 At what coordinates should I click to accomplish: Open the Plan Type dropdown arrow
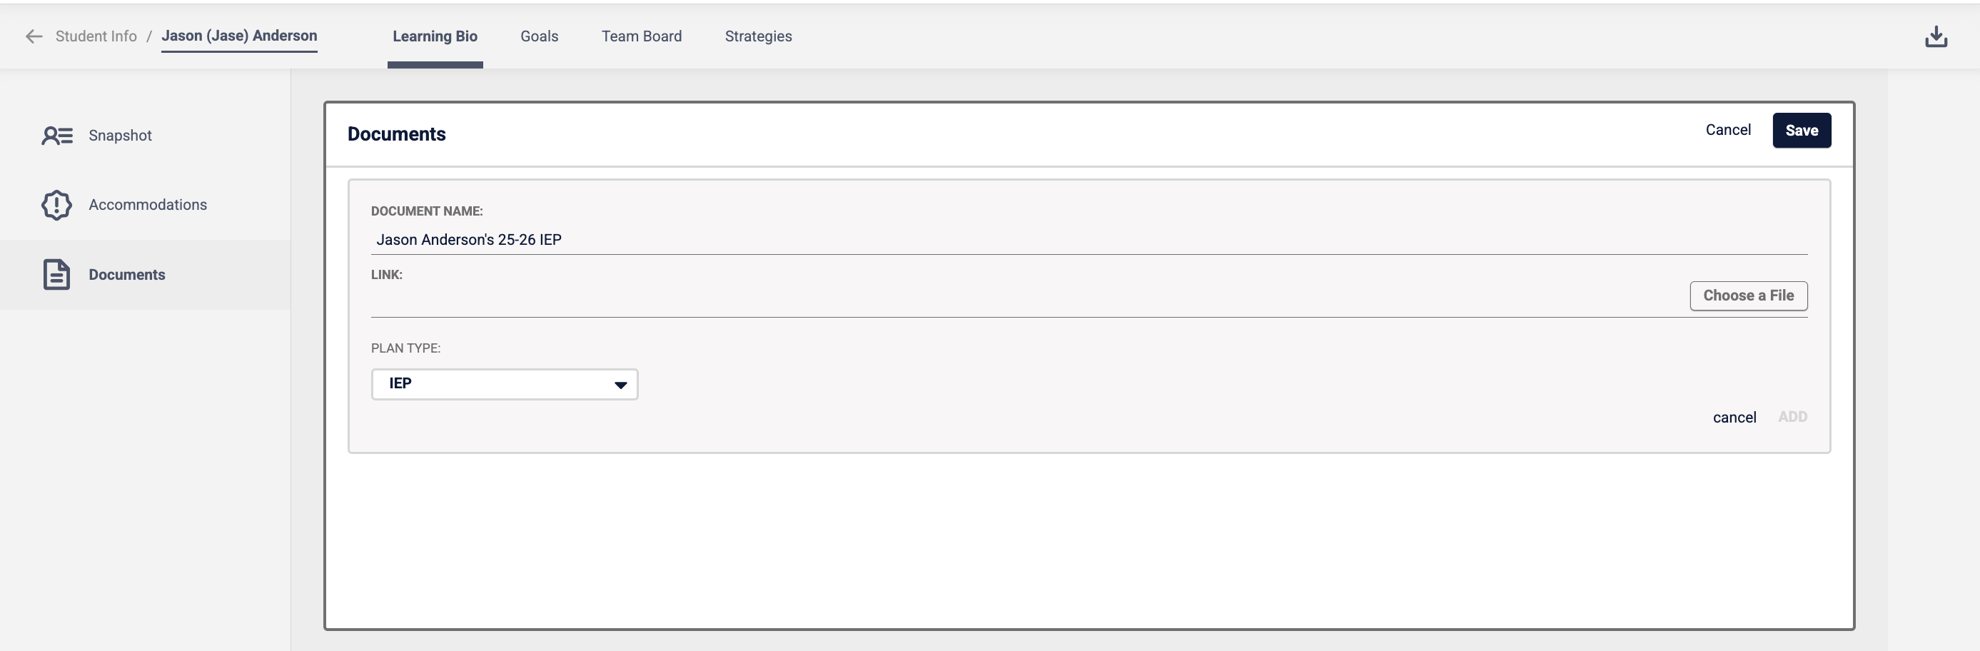point(620,385)
